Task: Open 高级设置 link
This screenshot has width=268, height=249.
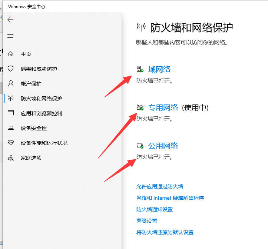Action: click(x=147, y=221)
